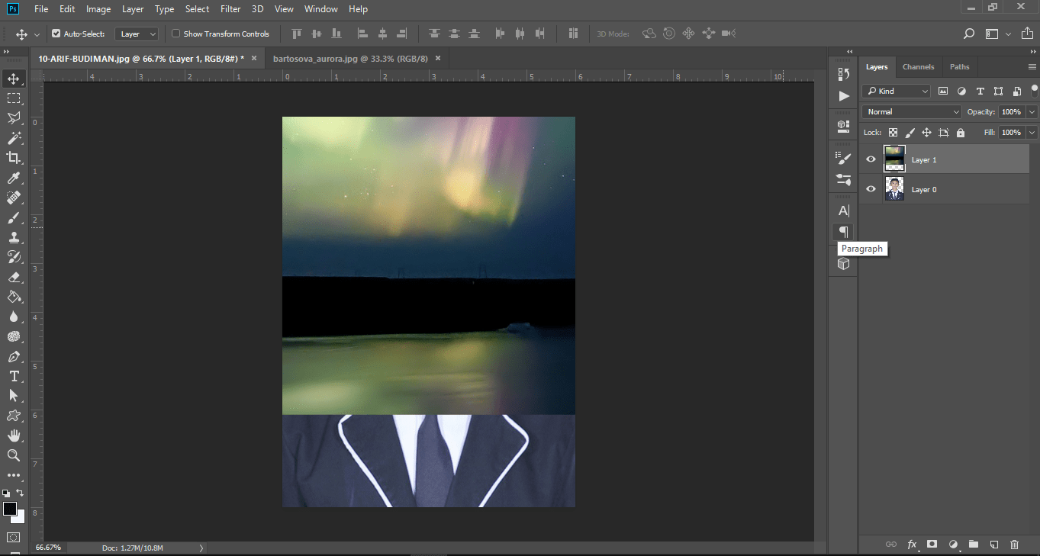Viewport: 1040px width, 556px height.
Task: Open the Filter menu
Action: click(230, 8)
